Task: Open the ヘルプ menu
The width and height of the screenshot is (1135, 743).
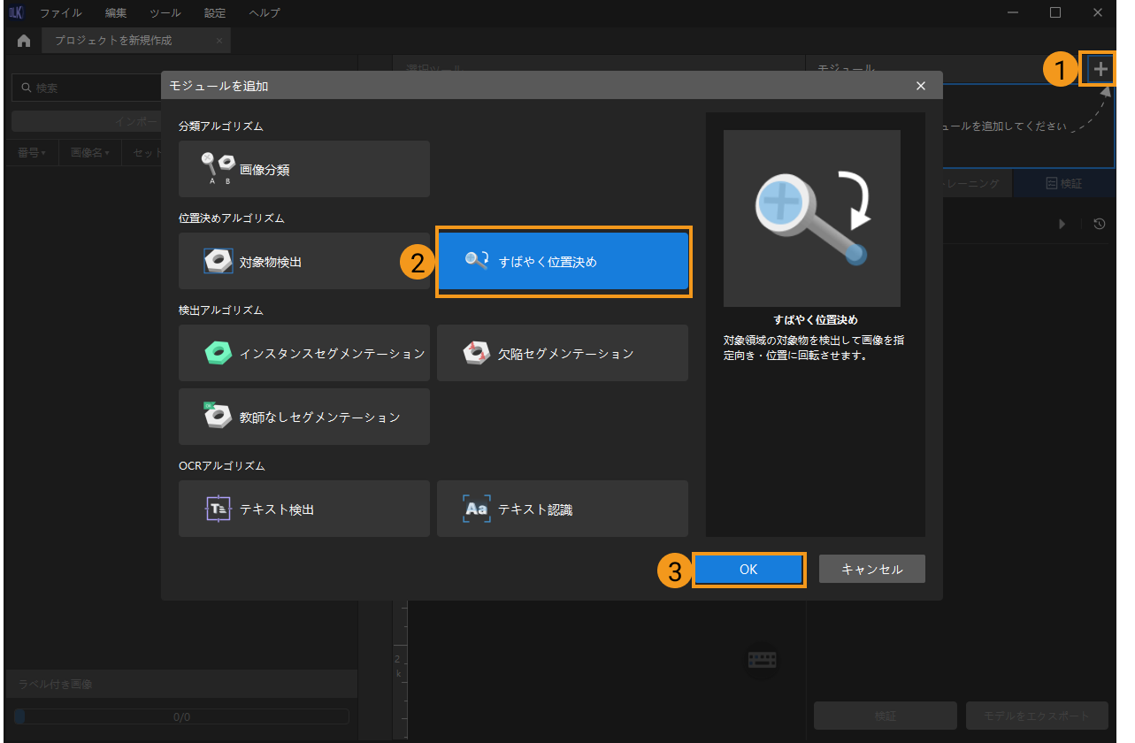Action: 265,13
